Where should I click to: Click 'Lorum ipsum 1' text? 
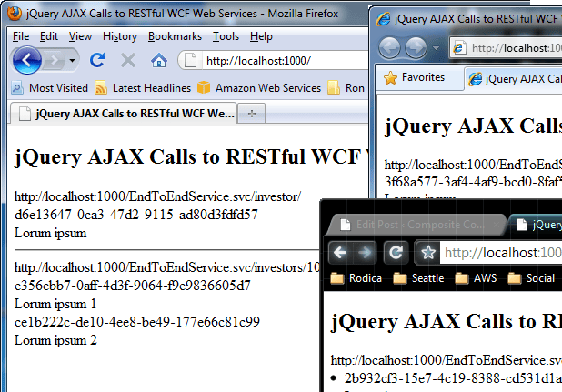[x=55, y=304]
